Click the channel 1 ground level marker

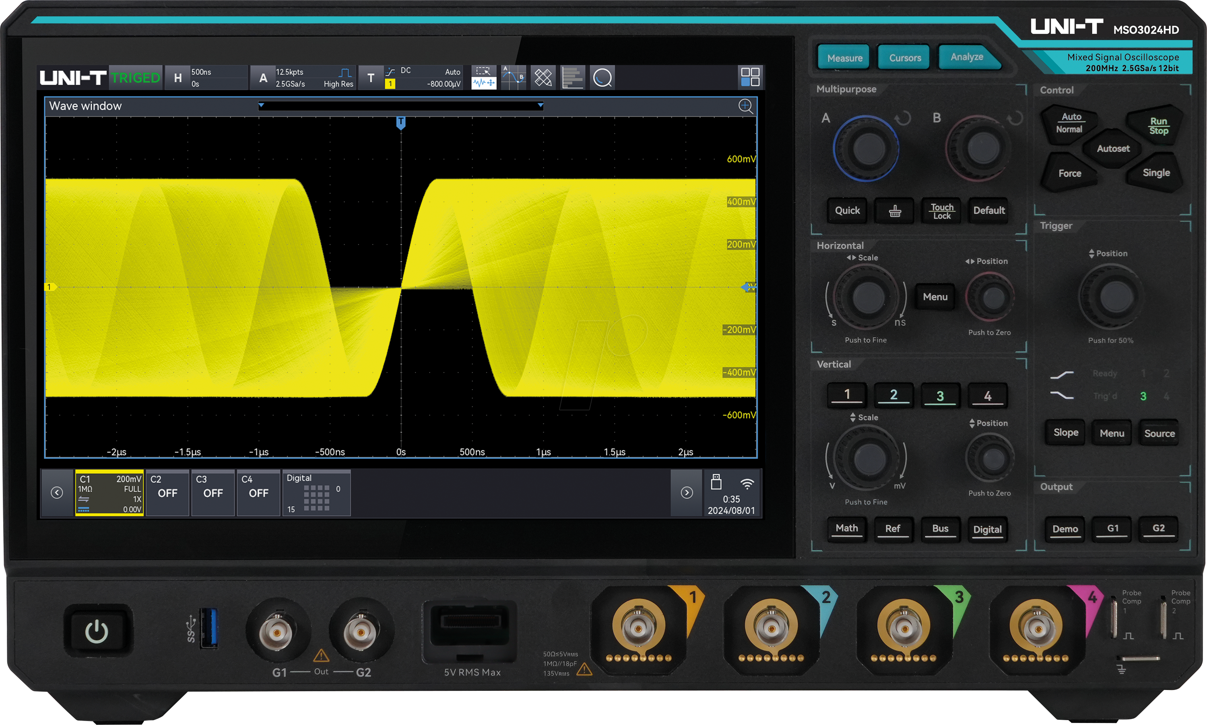pos(50,287)
